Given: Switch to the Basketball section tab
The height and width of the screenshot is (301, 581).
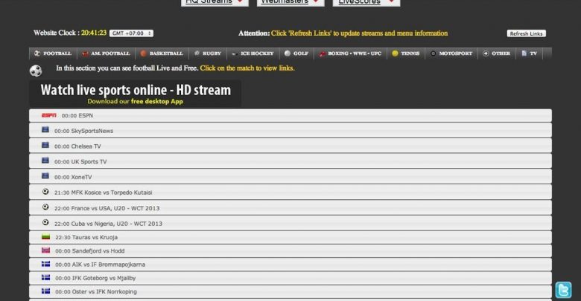Looking at the screenshot, I should [x=162, y=54].
